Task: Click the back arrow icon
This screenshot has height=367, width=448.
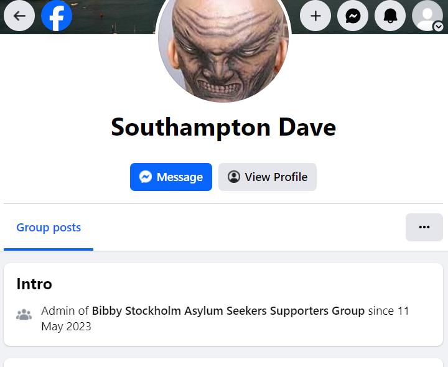Action: (x=19, y=16)
